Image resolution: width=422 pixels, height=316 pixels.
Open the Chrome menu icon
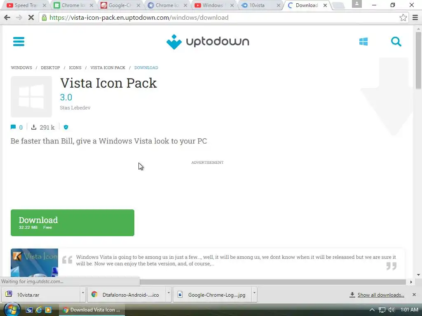415,18
